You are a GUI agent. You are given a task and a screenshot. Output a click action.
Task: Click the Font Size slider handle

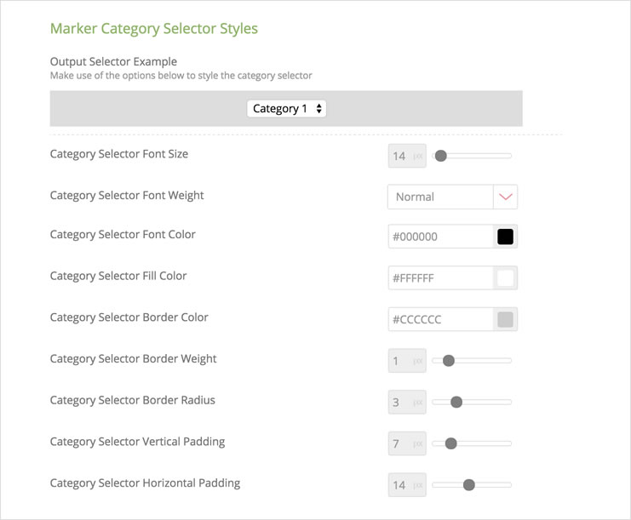(441, 156)
